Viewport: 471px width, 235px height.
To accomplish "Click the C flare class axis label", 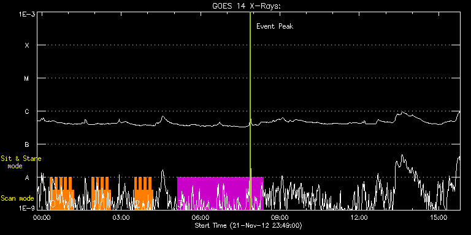I will (27, 111).
